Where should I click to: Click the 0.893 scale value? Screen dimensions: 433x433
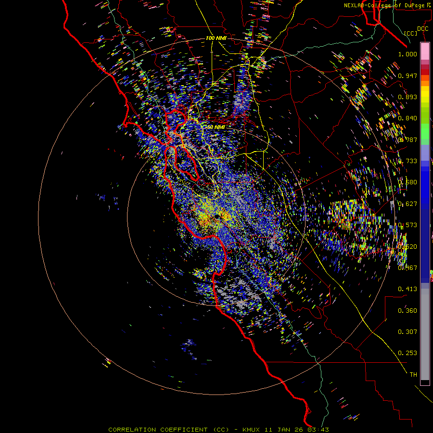(408, 97)
